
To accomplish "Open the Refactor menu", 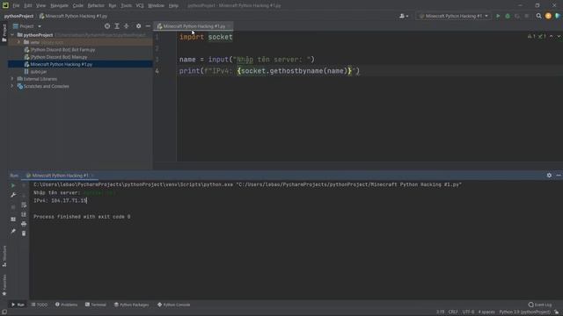I will 96,6.
